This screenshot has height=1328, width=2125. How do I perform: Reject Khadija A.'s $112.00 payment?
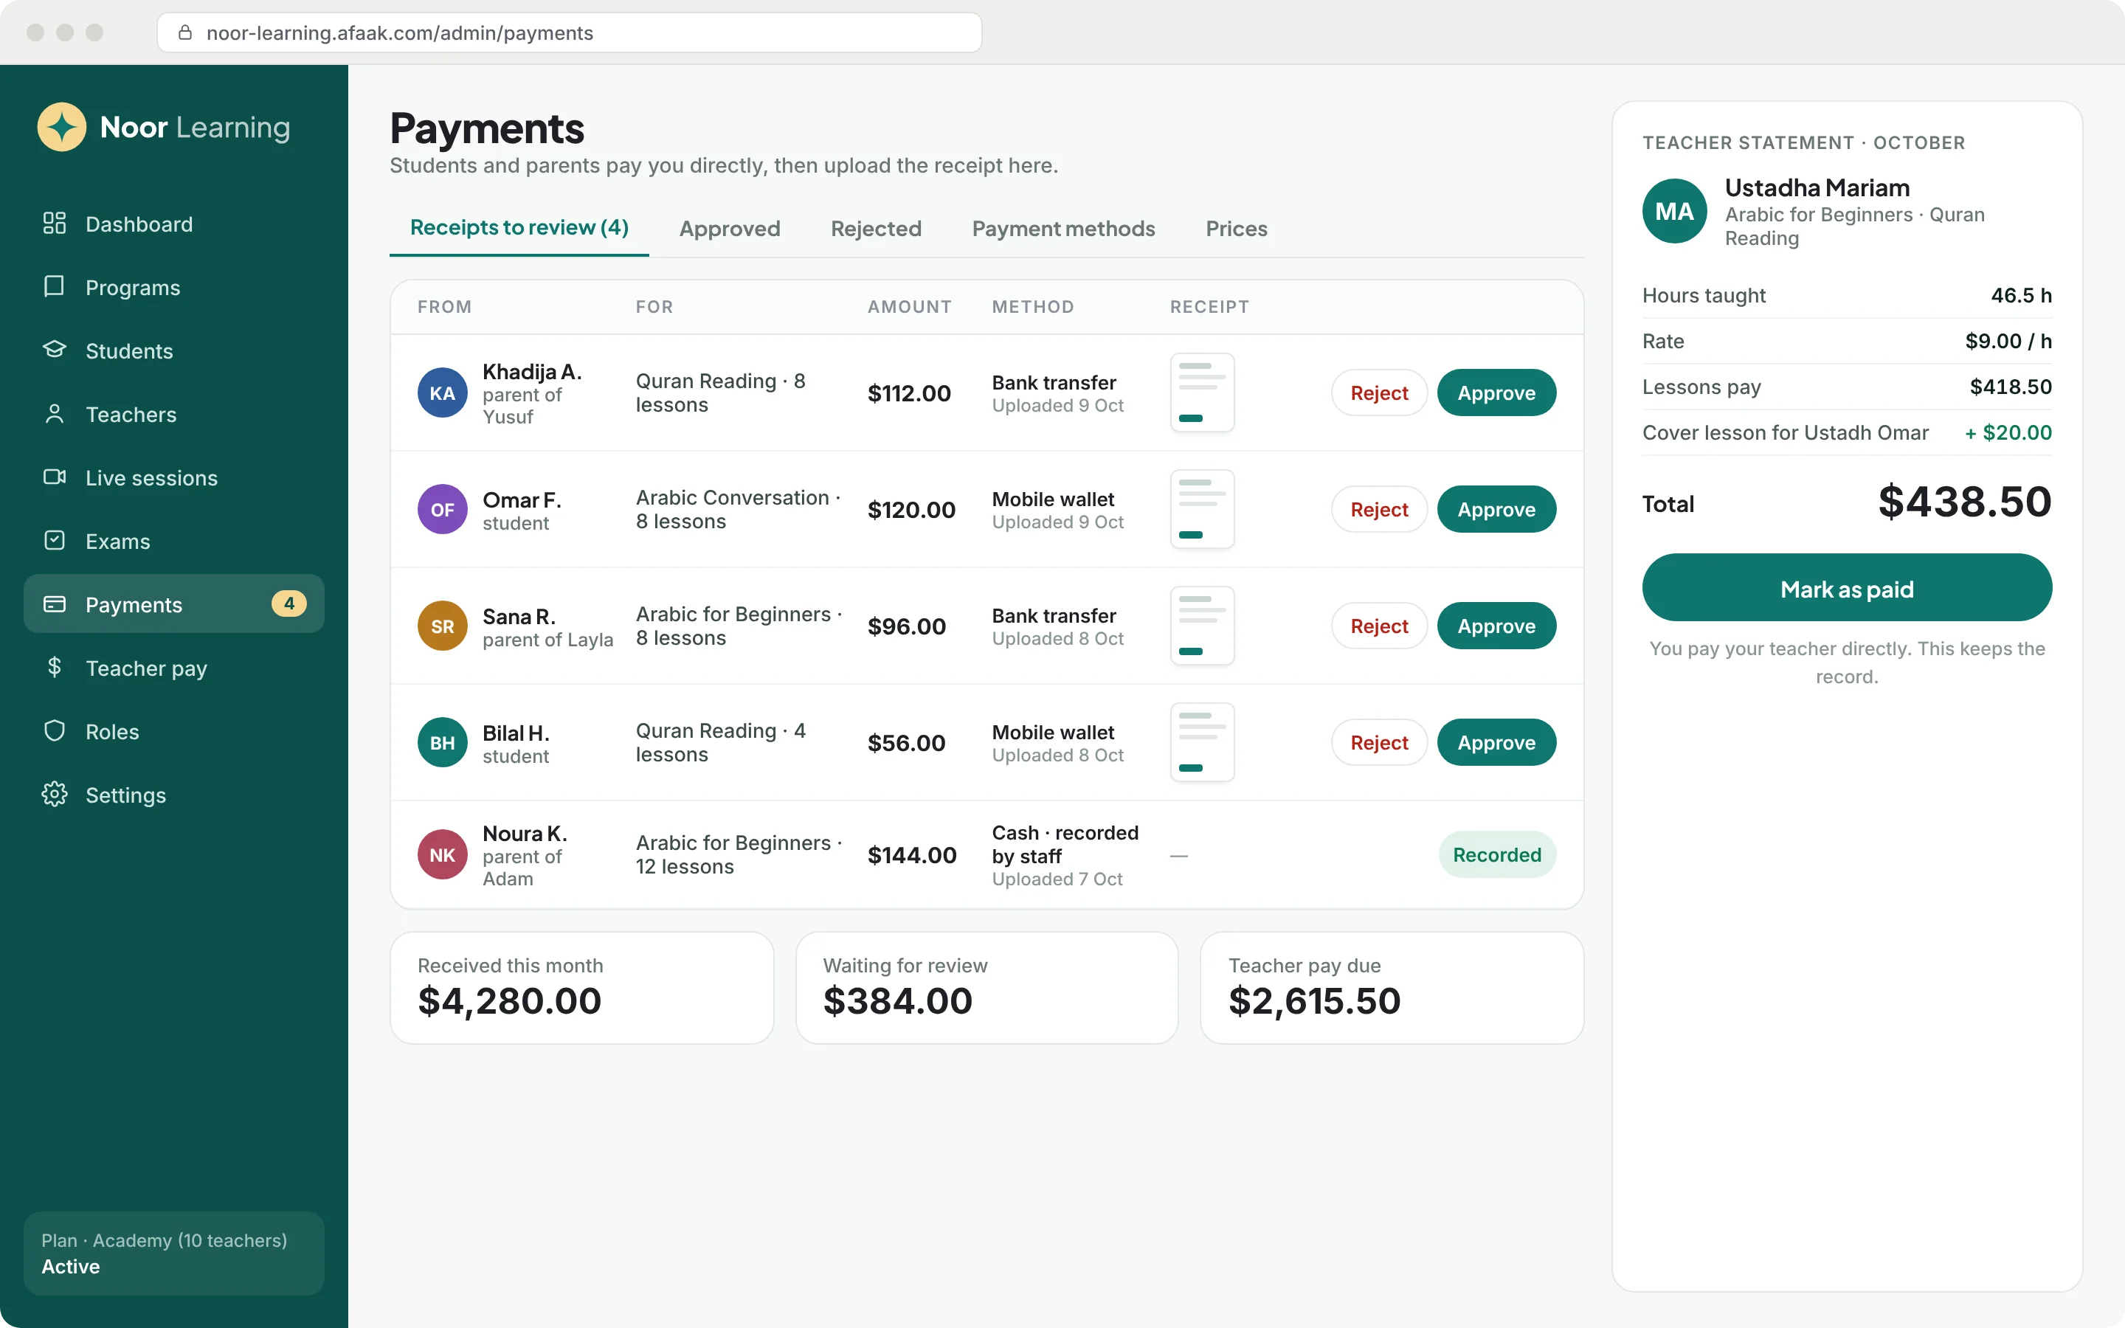[x=1378, y=392]
